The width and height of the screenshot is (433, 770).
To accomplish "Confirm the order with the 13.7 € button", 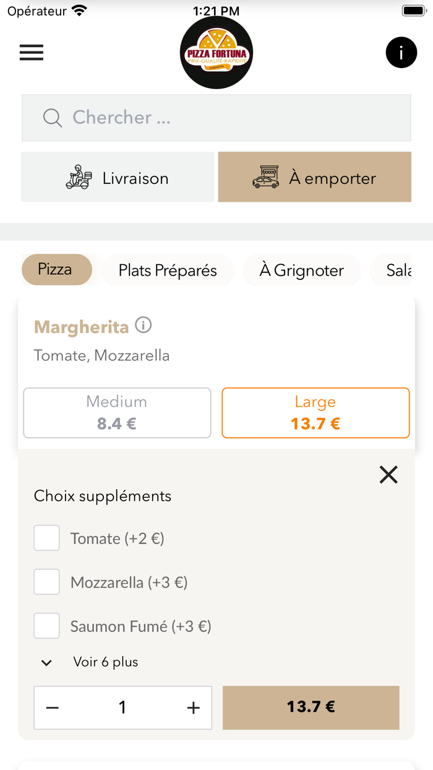I will tap(311, 707).
